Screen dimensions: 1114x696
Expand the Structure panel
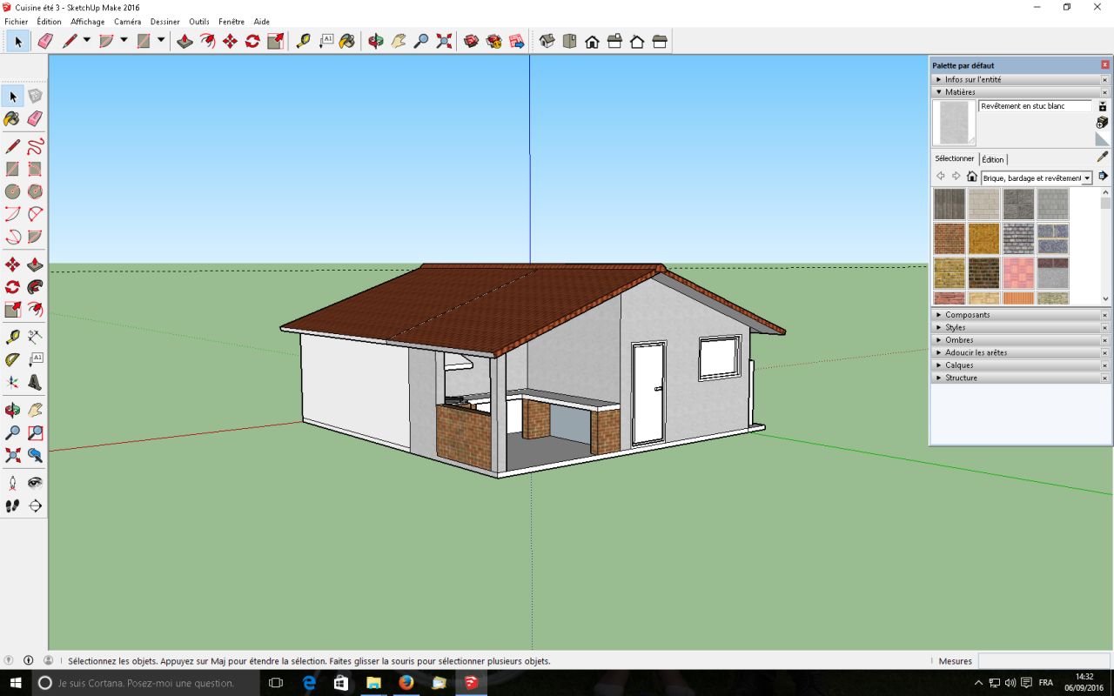point(1015,378)
